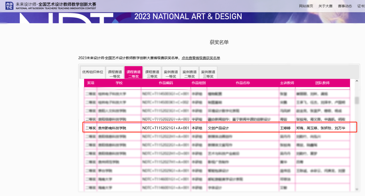Viewport: 365px width, 196px height.
Task: Click the 学校 column header
Action: 119,83
